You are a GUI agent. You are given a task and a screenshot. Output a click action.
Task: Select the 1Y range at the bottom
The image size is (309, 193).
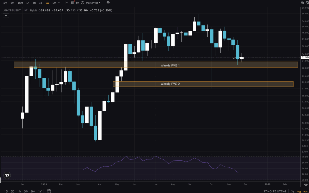[x=39, y=191]
